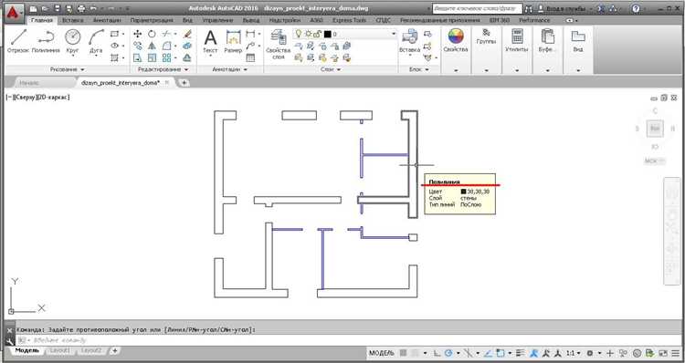Toggle Ortho mode in status bar

coord(437,353)
